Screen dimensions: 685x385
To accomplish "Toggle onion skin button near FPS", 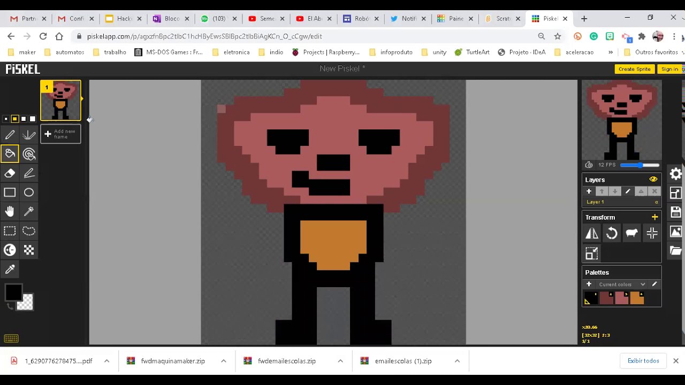I will (589, 165).
